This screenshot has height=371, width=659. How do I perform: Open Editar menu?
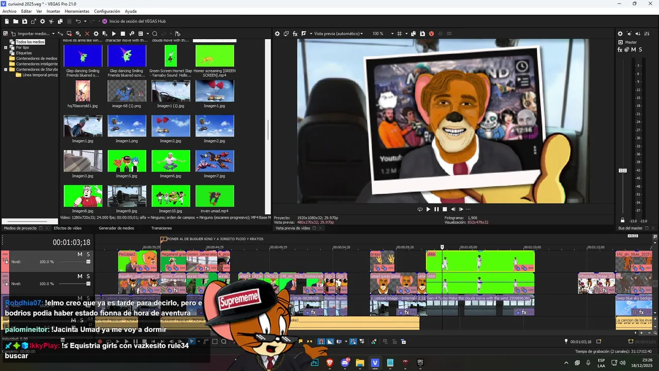(x=26, y=11)
